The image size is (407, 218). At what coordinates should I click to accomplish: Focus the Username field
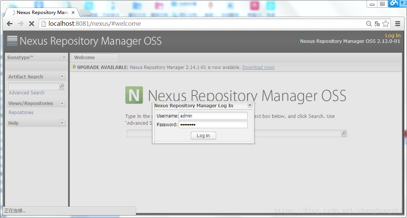213,116
